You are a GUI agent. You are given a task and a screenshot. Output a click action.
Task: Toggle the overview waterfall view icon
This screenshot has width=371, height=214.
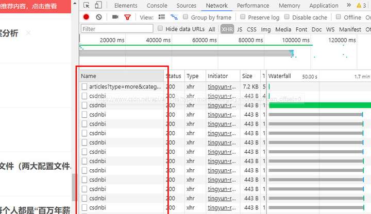click(x=174, y=17)
